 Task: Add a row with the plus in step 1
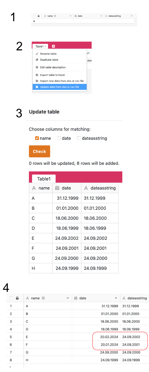(34, 21)
